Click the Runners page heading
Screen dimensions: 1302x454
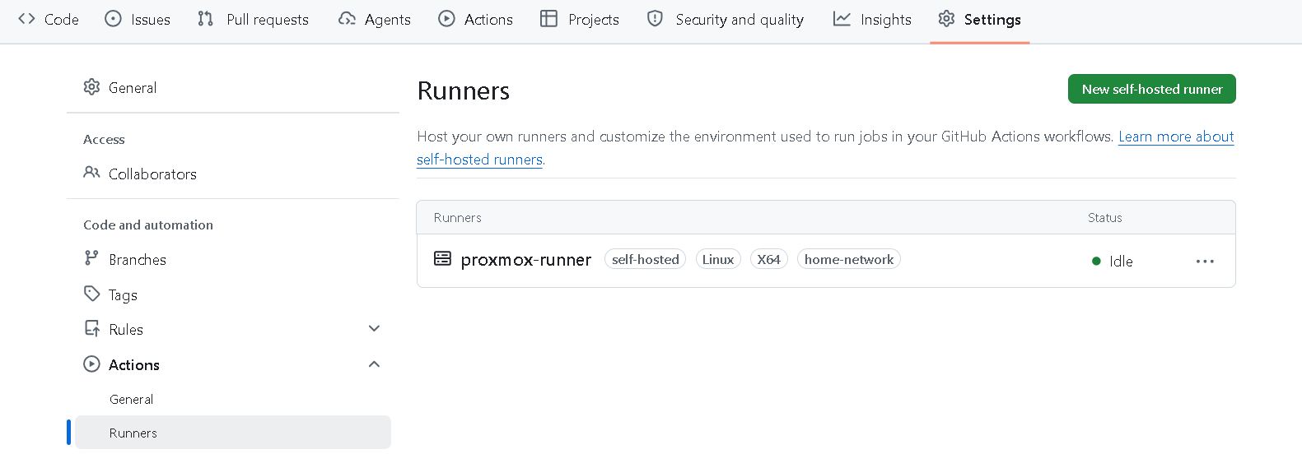tap(464, 90)
